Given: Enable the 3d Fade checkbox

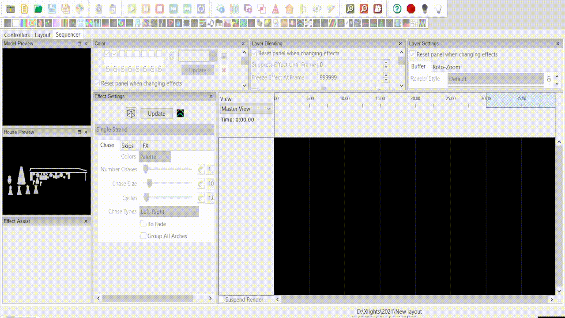Looking at the screenshot, I should tap(143, 224).
